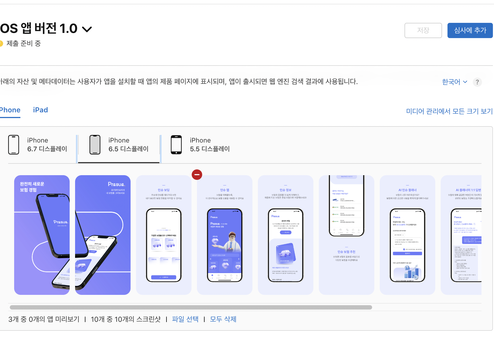Open the question mark help icon
494x346 pixels.
(x=477, y=82)
